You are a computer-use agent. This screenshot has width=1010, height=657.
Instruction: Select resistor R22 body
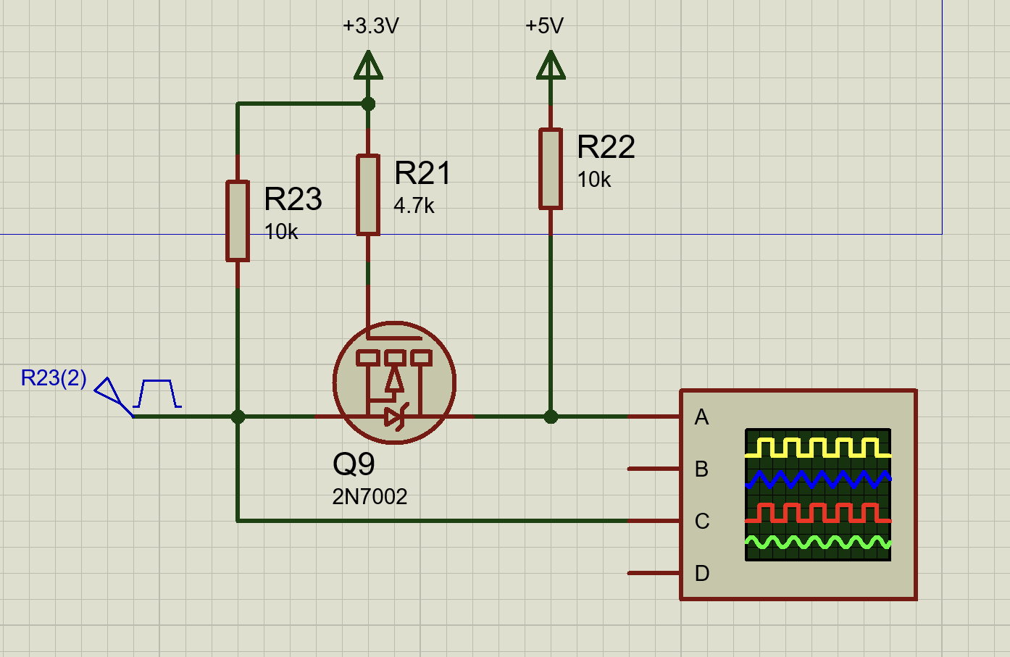pos(551,169)
